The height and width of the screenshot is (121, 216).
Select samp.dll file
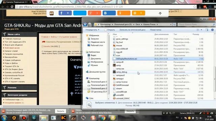120,62
